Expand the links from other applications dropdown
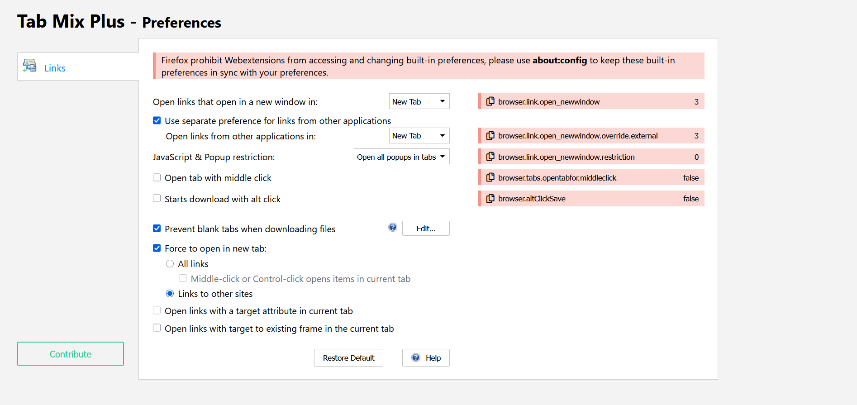857x405 pixels. 419,135
